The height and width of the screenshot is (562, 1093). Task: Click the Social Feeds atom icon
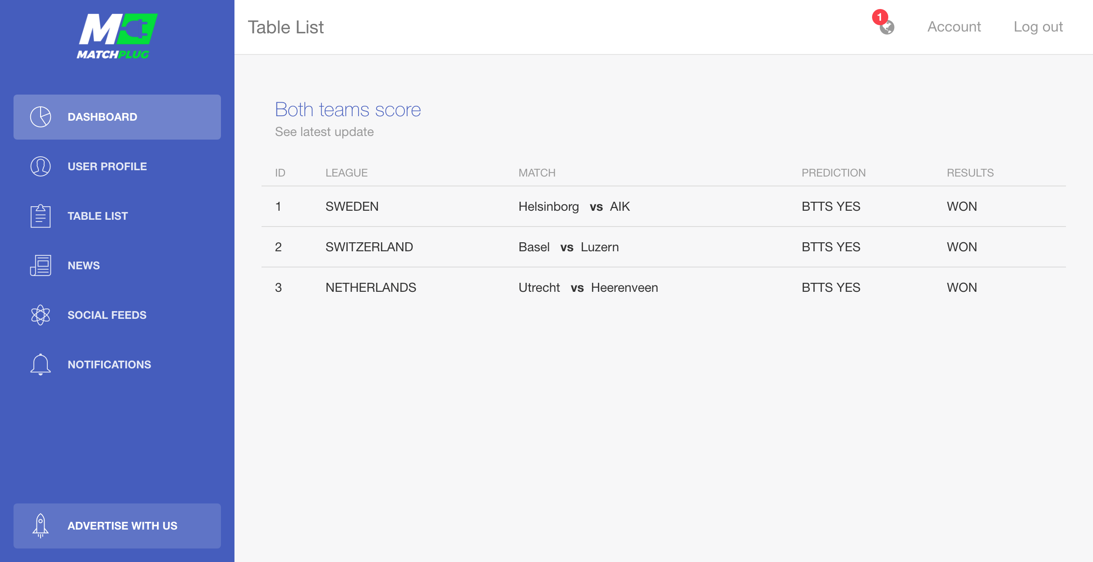pyautogui.click(x=41, y=315)
